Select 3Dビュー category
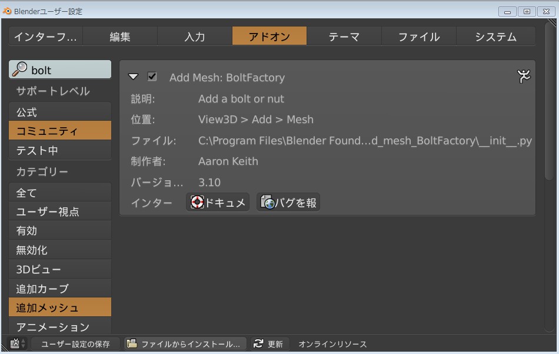Image resolution: width=559 pixels, height=354 pixels. pos(60,269)
